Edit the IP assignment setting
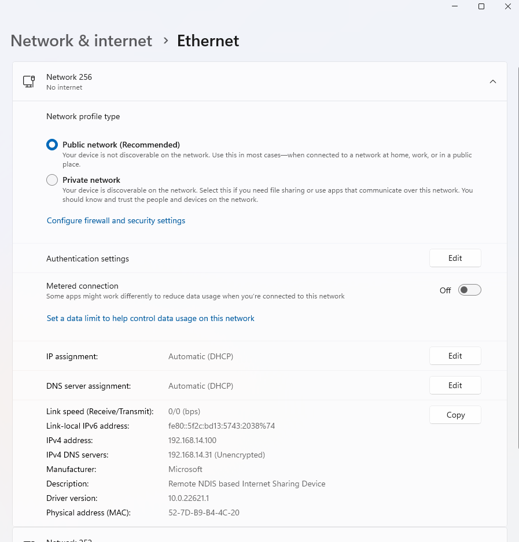 click(x=455, y=356)
